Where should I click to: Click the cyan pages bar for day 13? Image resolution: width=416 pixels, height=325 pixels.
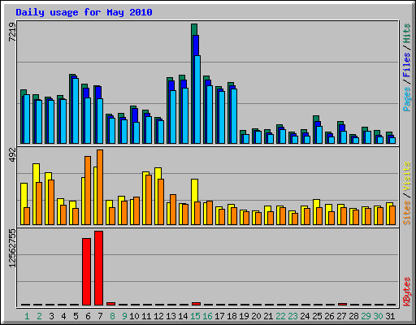click(x=173, y=117)
